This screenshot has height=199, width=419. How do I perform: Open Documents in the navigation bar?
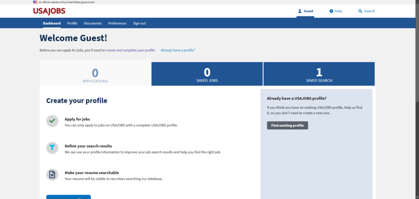(x=92, y=23)
